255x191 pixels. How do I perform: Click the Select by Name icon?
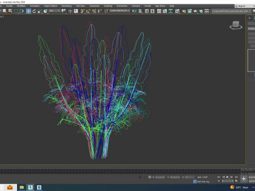(x=10, y=11)
